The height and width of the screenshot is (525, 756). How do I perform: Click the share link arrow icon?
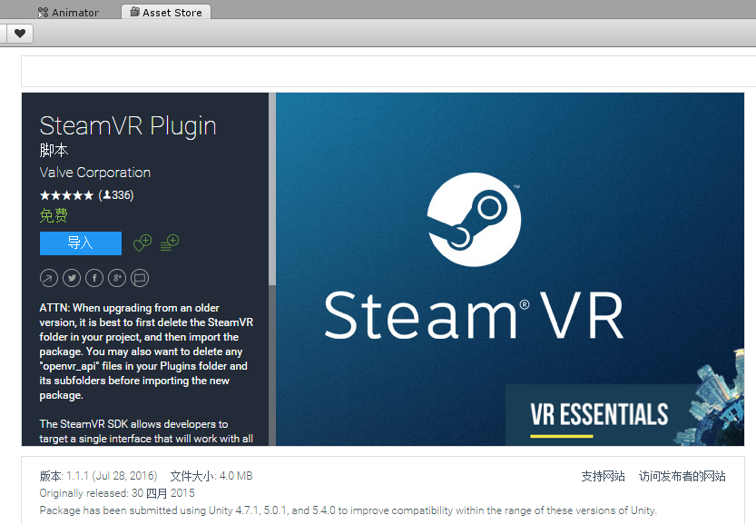[49, 278]
